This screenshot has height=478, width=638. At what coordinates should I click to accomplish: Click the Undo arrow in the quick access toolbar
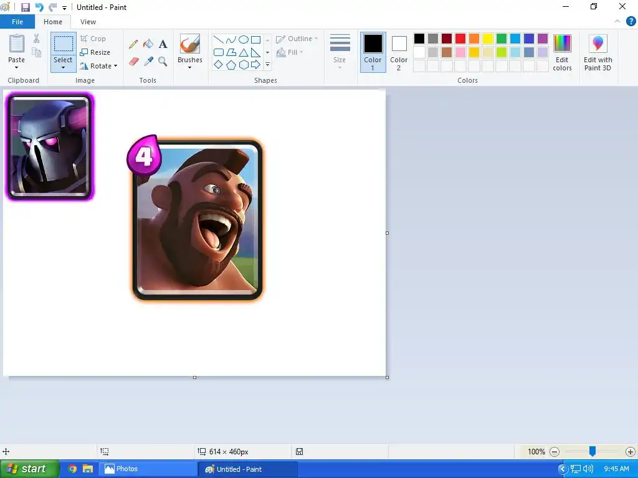pos(39,7)
